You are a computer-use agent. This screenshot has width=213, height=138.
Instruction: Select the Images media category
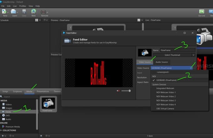tap(9, 108)
